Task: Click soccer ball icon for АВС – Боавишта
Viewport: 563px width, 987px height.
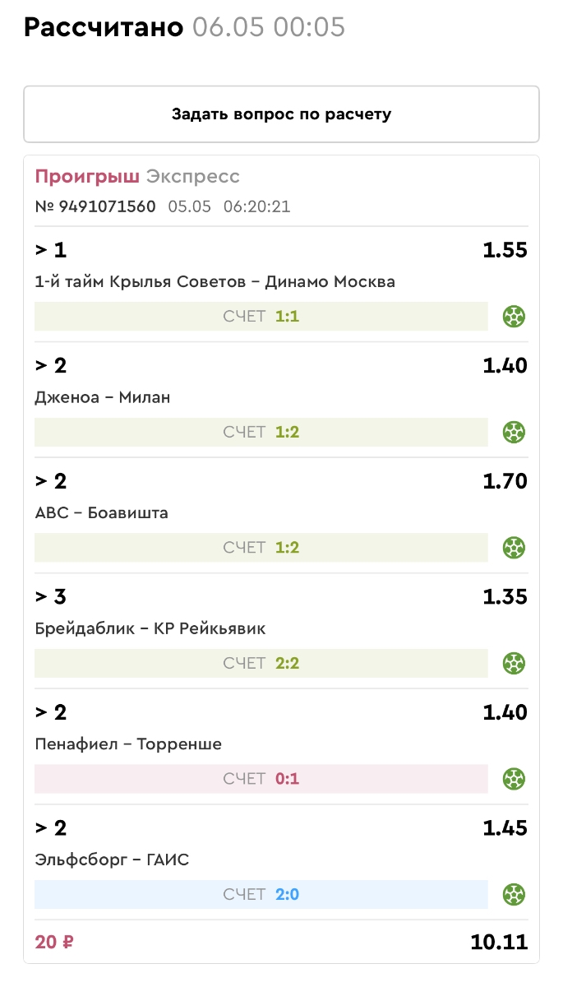Action: click(x=514, y=547)
